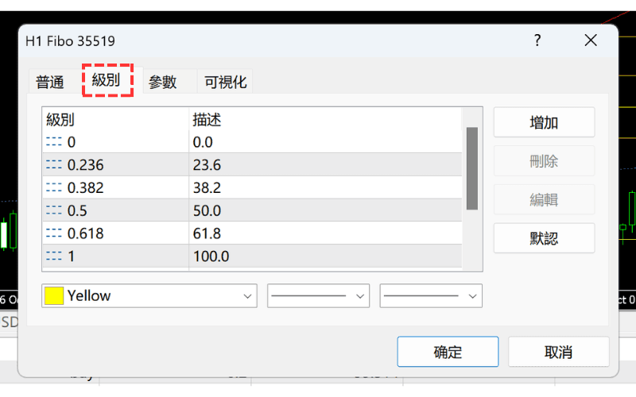636x397 pixels.
Task: Expand the Yellow color dropdown
Action: 246,296
